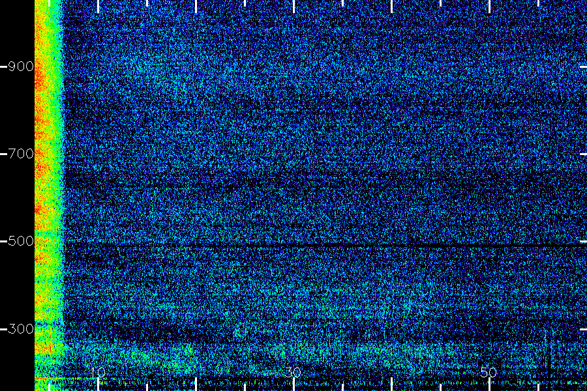This screenshot has width=587, height=391.
Task: Click the 50 label on the horizontal axis
Action: [489, 372]
